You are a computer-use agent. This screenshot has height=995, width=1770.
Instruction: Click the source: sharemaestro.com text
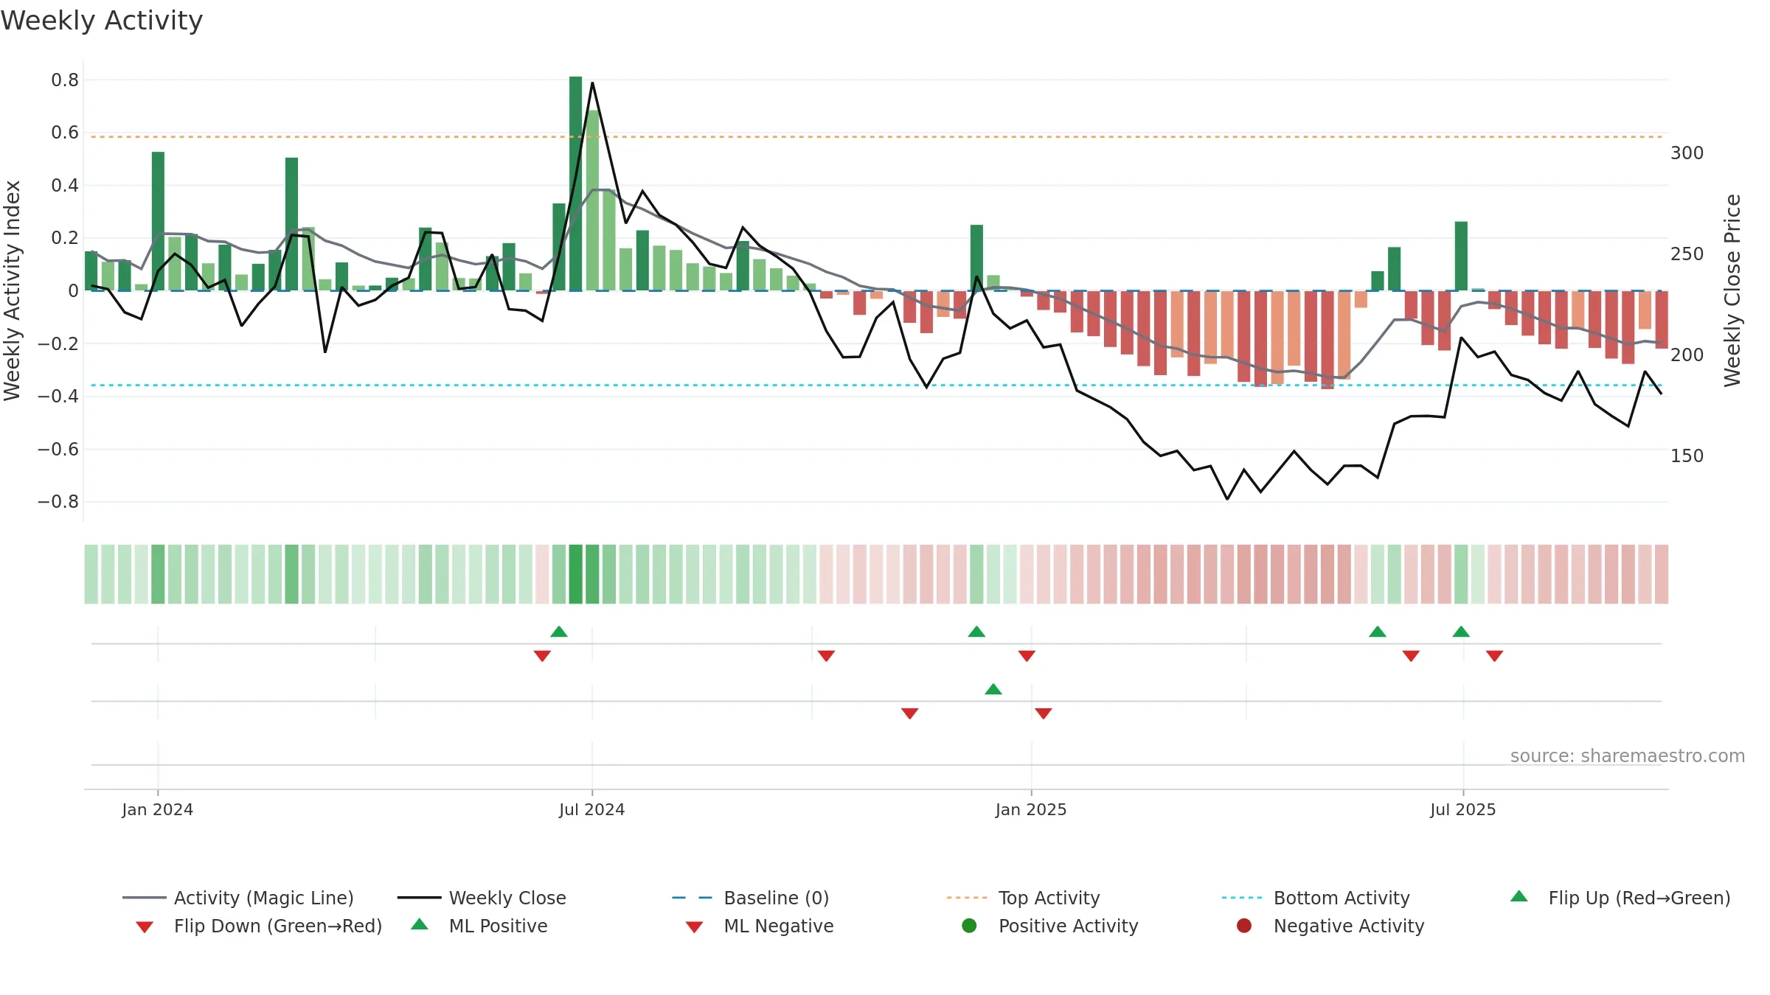(1628, 755)
